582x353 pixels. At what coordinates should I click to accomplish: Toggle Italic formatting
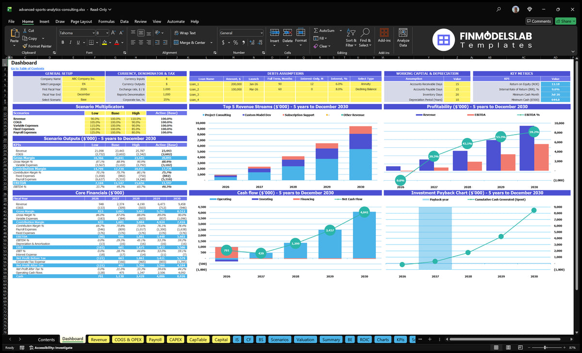point(71,43)
